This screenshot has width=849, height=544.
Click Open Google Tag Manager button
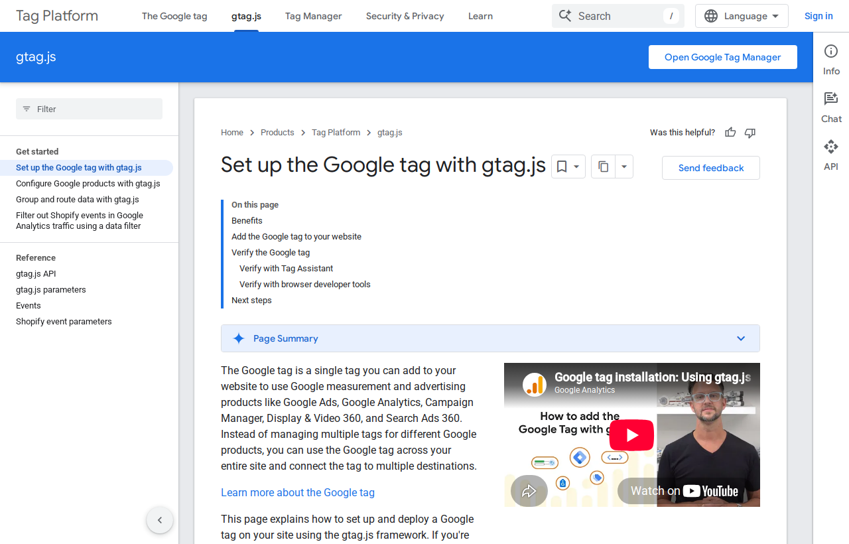click(723, 57)
